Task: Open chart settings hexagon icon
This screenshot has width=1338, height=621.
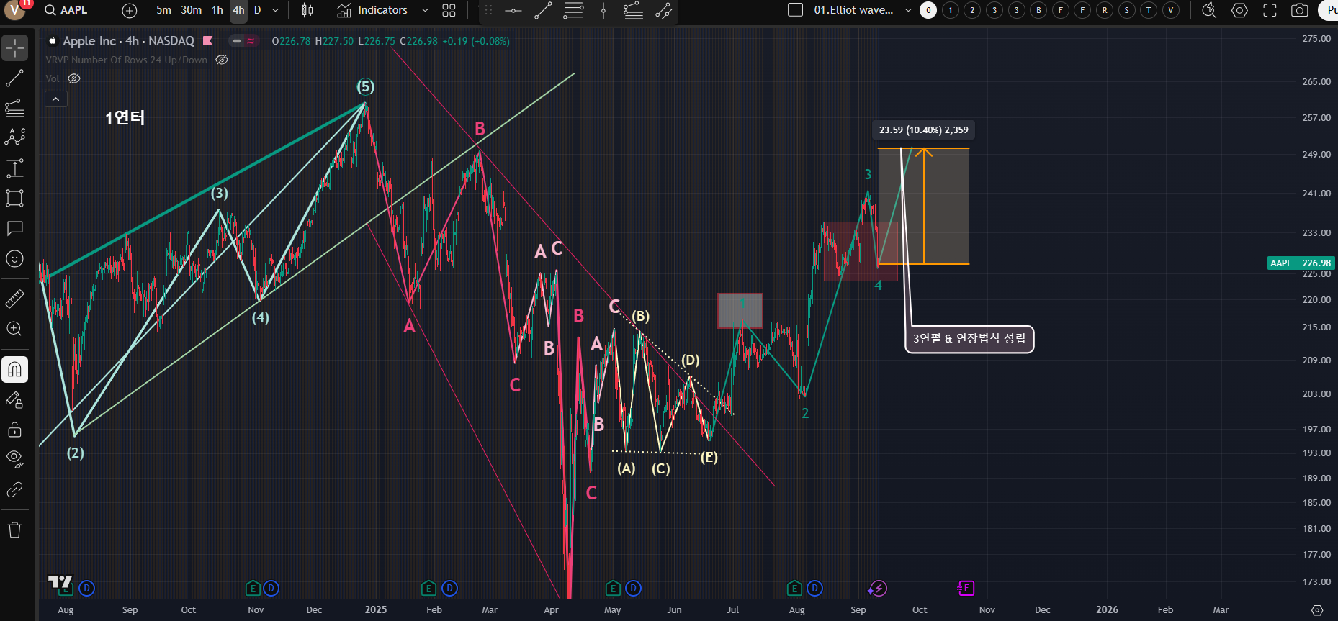Action: 1239,10
